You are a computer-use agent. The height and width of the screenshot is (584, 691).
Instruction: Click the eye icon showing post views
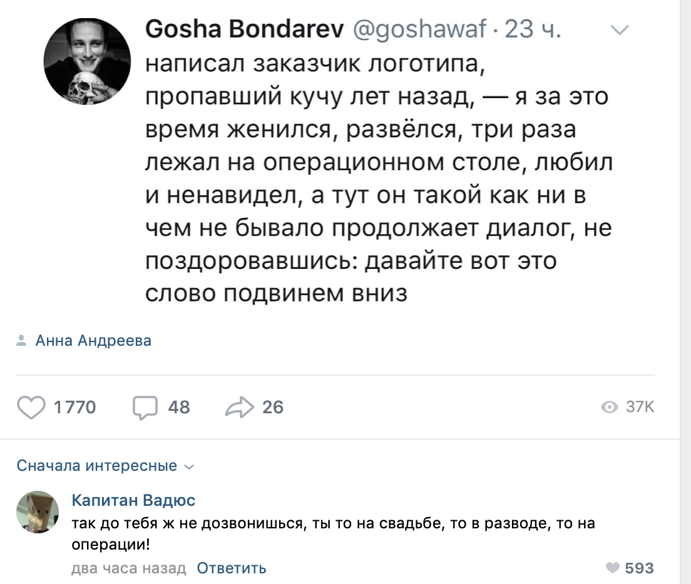608,408
